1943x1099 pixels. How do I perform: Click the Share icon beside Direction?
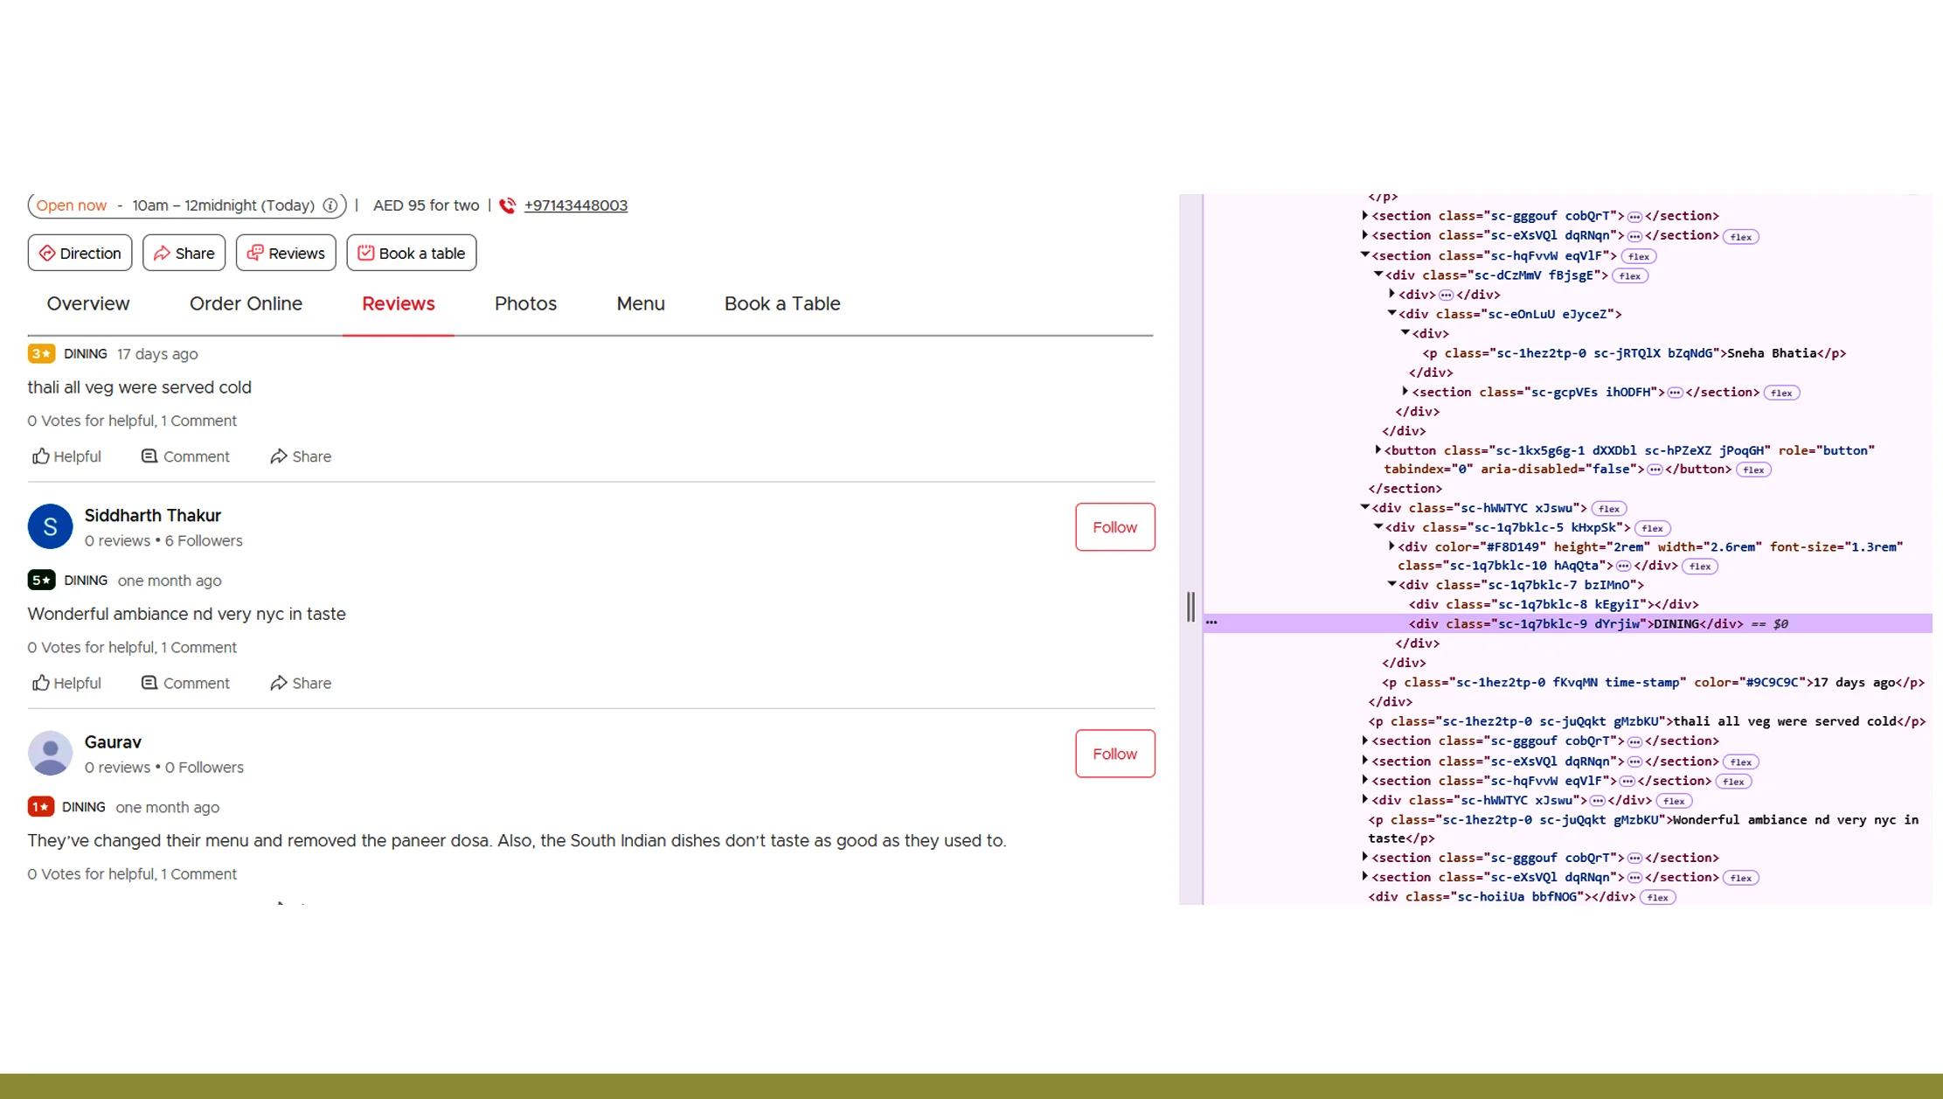click(x=162, y=253)
